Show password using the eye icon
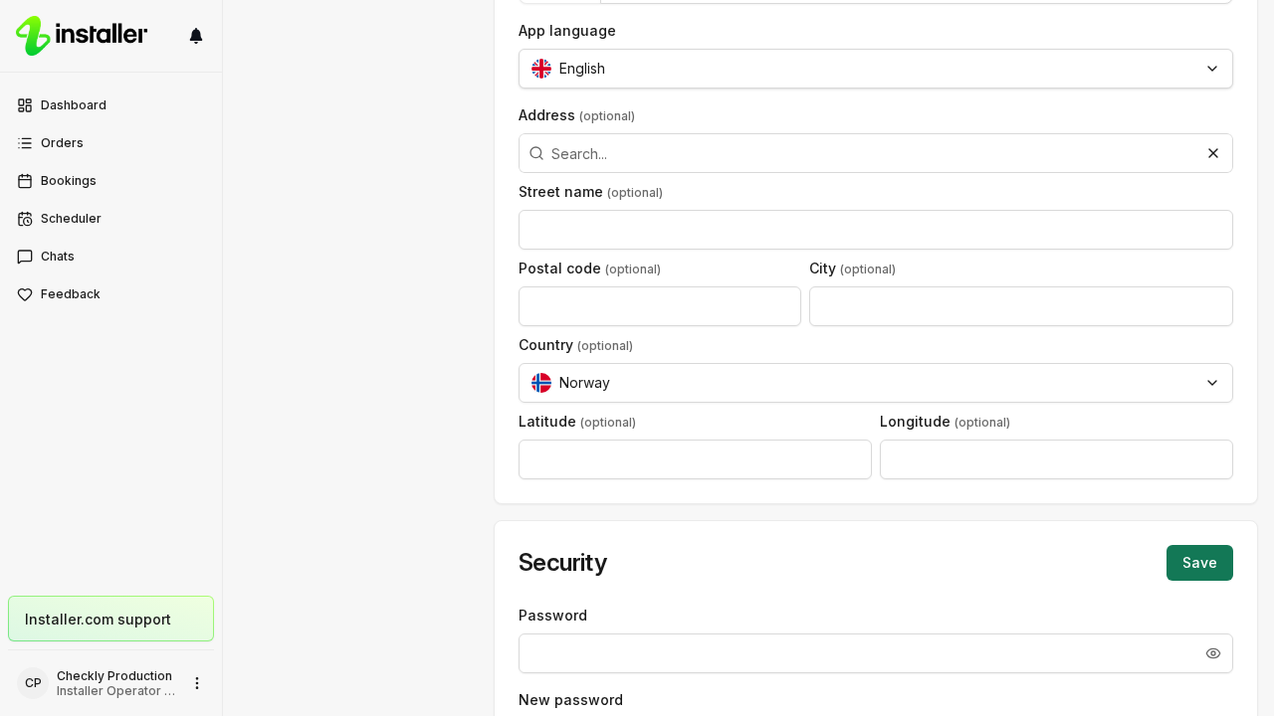The image size is (1274, 716). click(1213, 653)
